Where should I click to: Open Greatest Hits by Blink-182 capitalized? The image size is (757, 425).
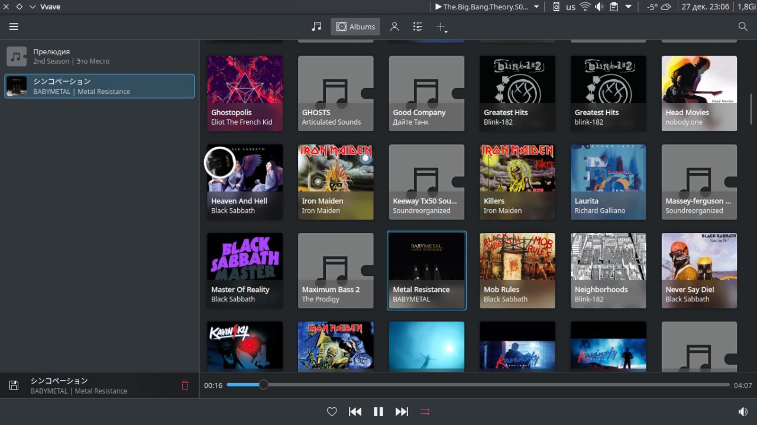click(x=517, y=93)
